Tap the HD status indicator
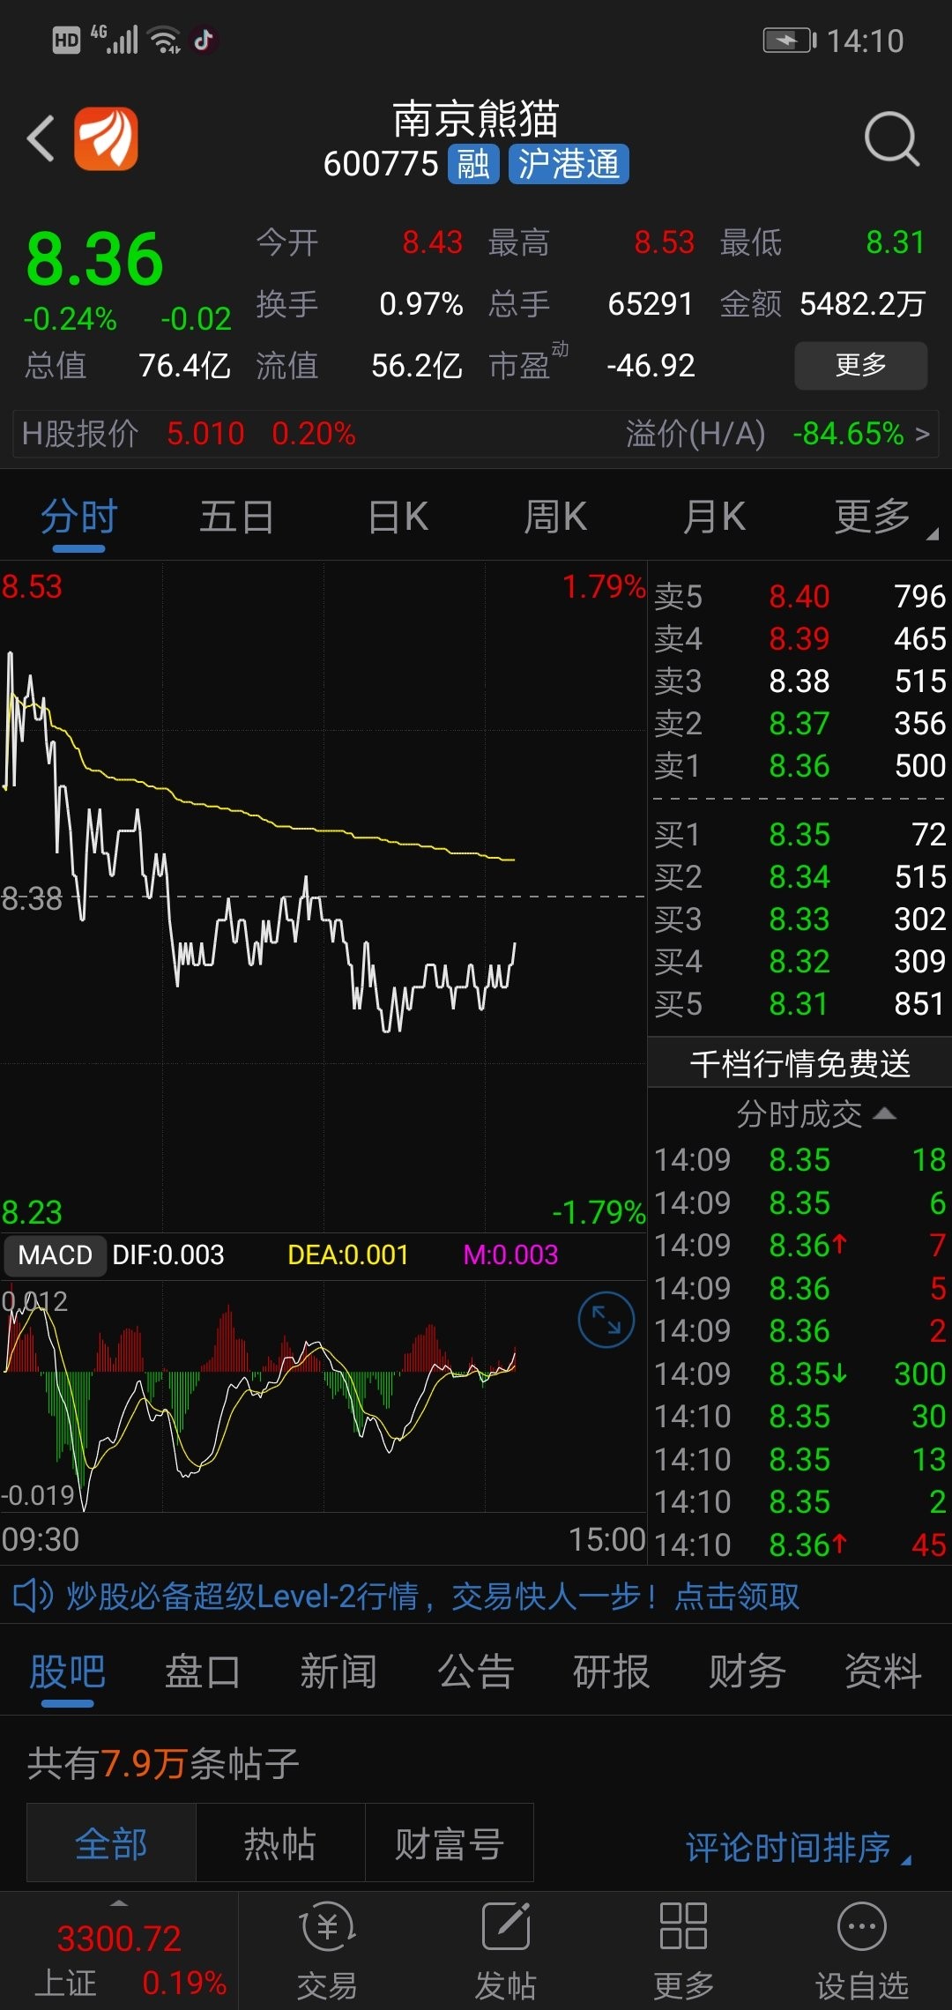The height and width of the screenshot is (2010, 952). (66, 41)
